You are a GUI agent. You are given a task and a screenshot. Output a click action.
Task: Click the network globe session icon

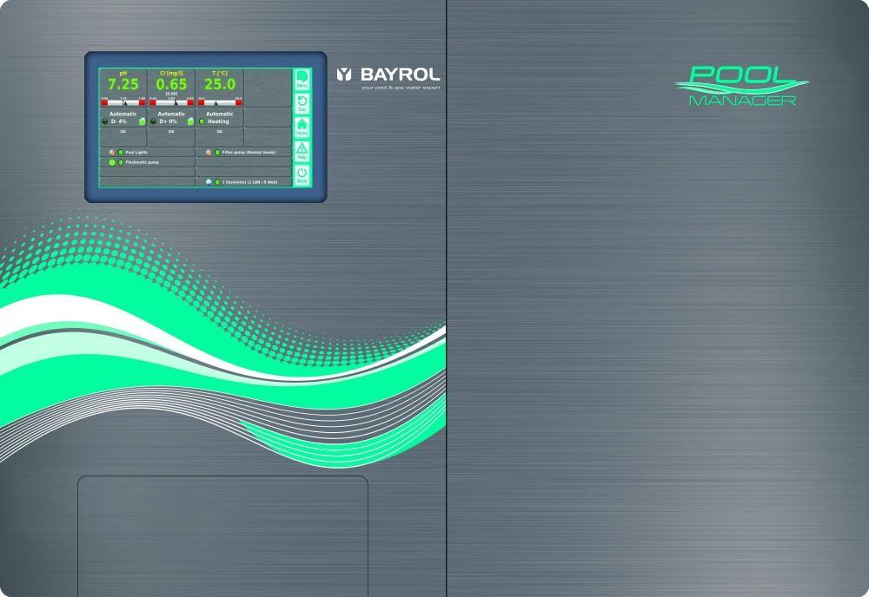tap(208, 182)
